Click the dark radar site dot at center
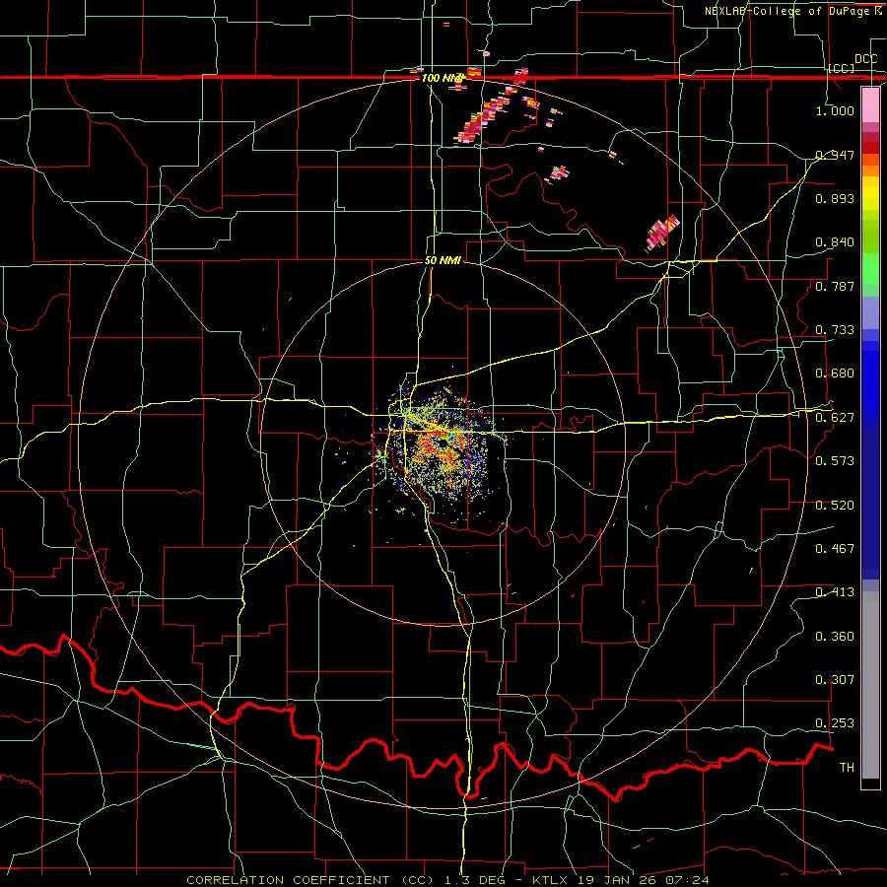 tap(443, 443)
